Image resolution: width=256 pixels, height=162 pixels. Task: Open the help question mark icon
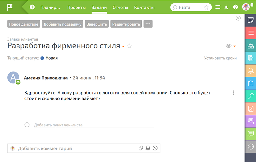click(x=235, y=7)
